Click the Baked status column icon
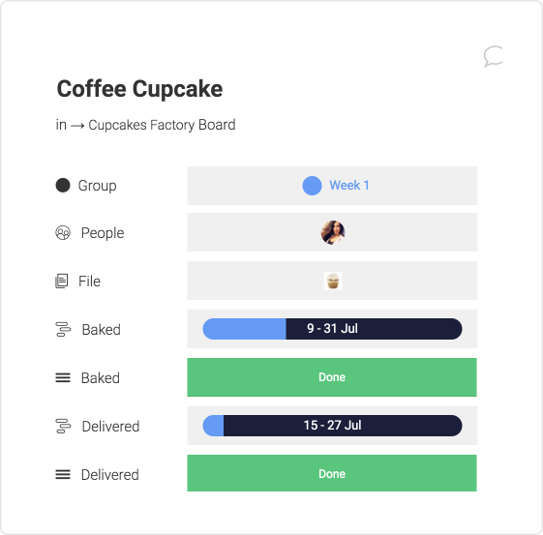Viewport: 543px width, 535px height. click(x=63, y=378)
